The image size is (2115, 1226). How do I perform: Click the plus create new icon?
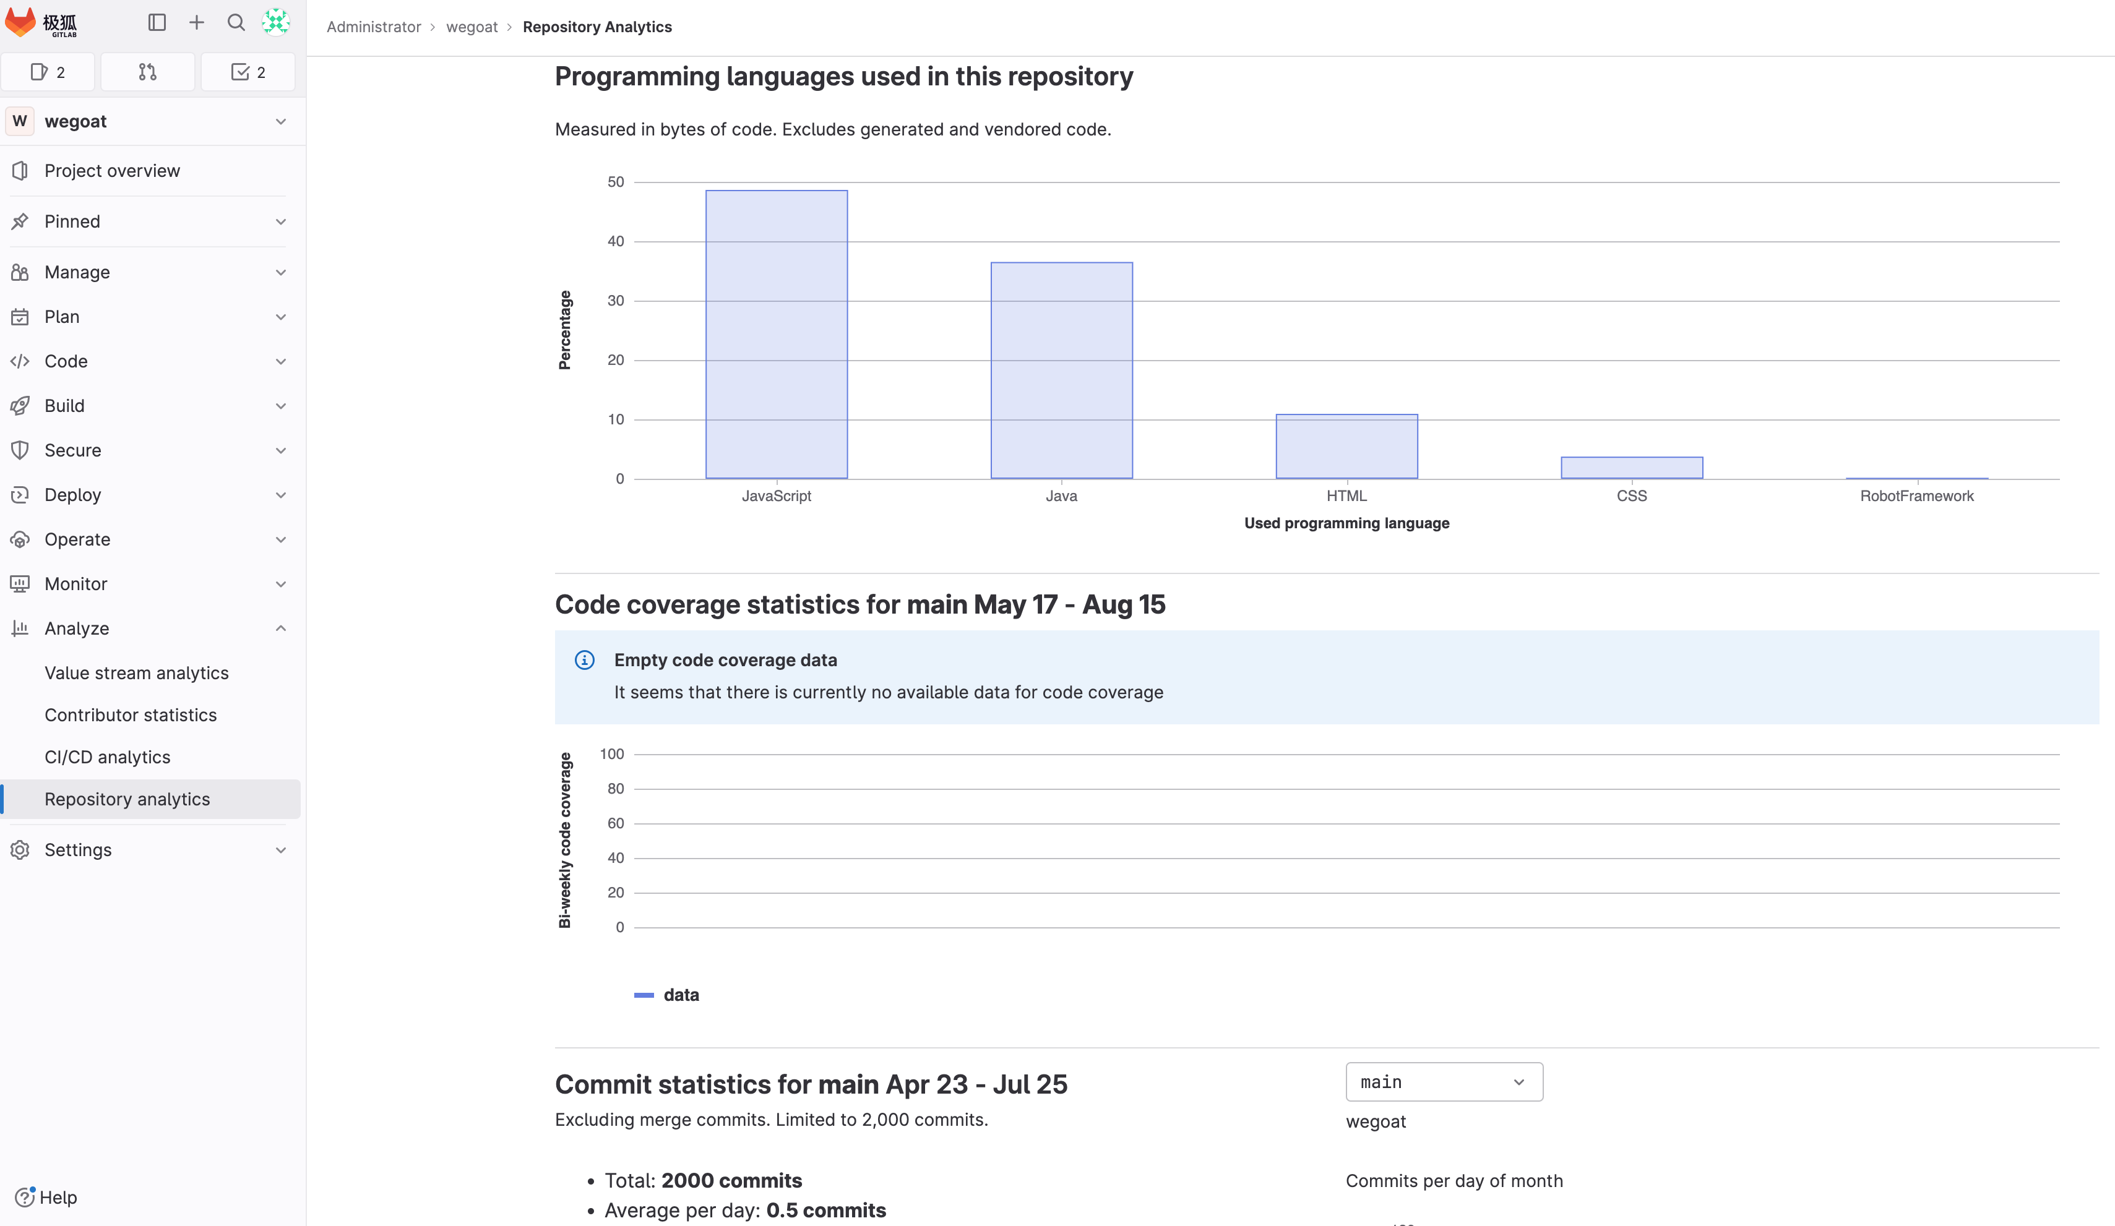pyautogui.click(x=196, y=23)
